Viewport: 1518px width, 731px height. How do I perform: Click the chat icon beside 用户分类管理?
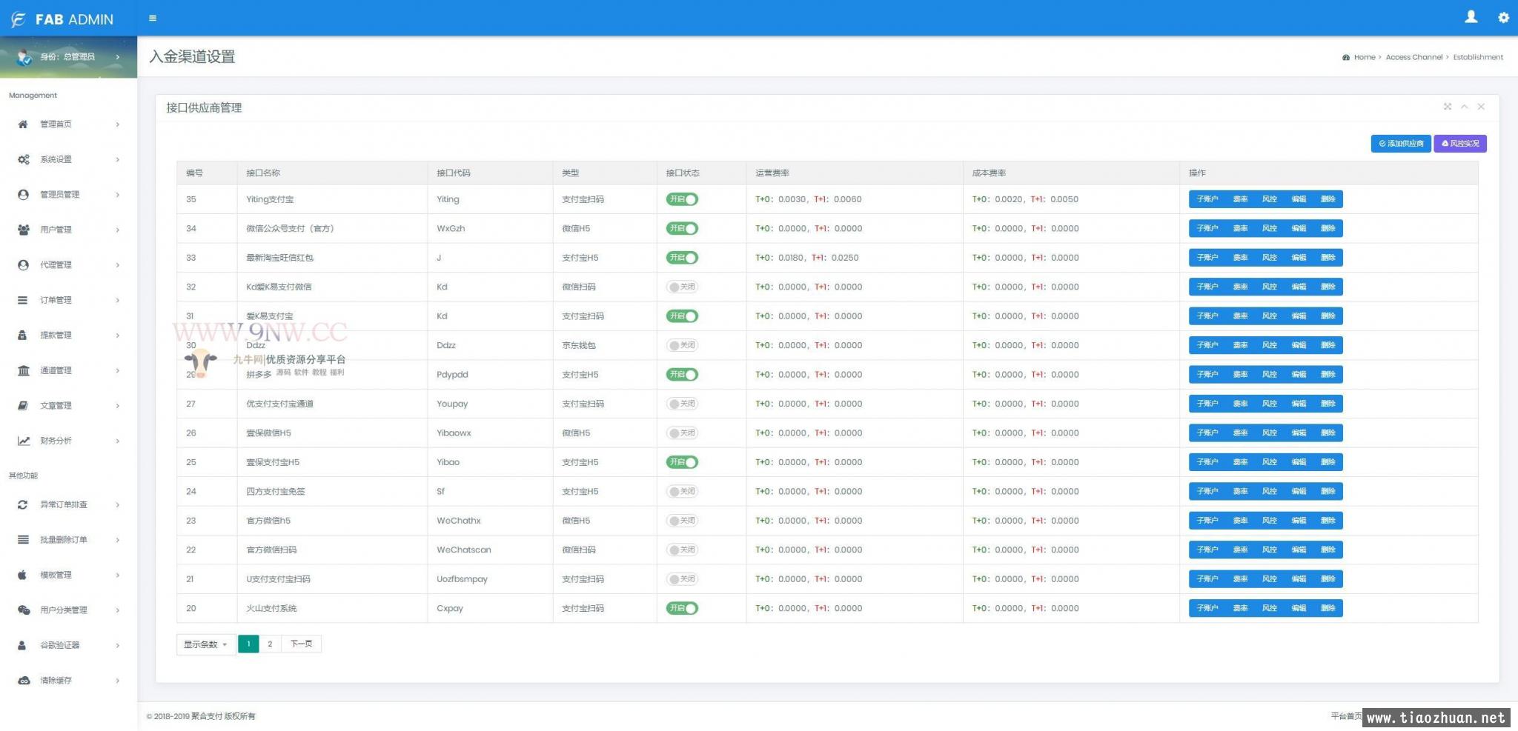(24, 610)
